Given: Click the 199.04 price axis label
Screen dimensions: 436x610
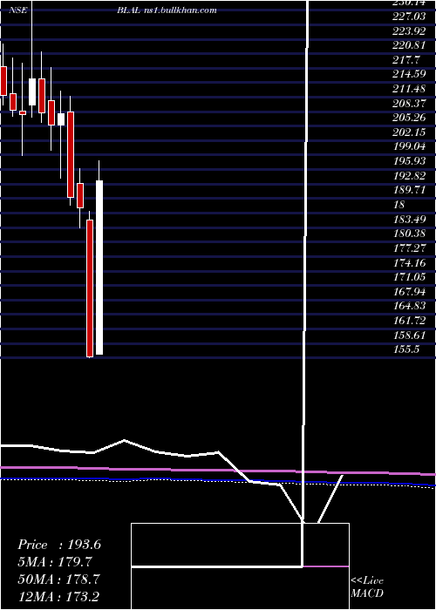Looking at the screenshot, I should [x=409, y=146].
